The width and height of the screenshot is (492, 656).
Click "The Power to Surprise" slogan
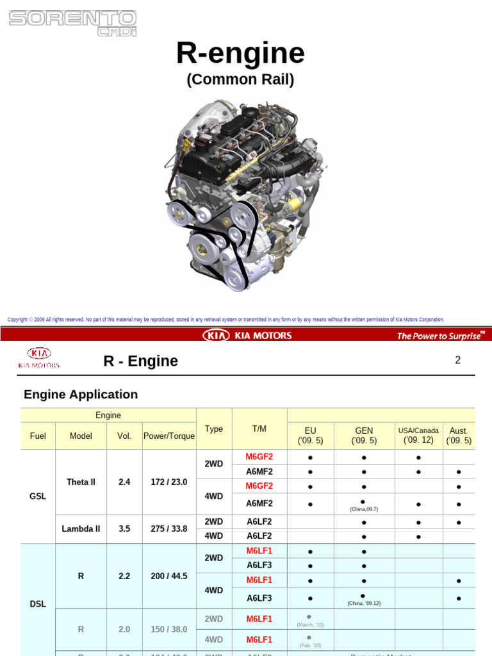(441, 336)
